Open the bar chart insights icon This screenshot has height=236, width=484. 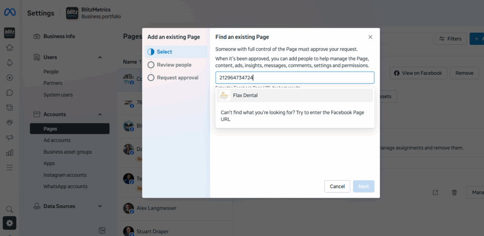tap(9, 152)
